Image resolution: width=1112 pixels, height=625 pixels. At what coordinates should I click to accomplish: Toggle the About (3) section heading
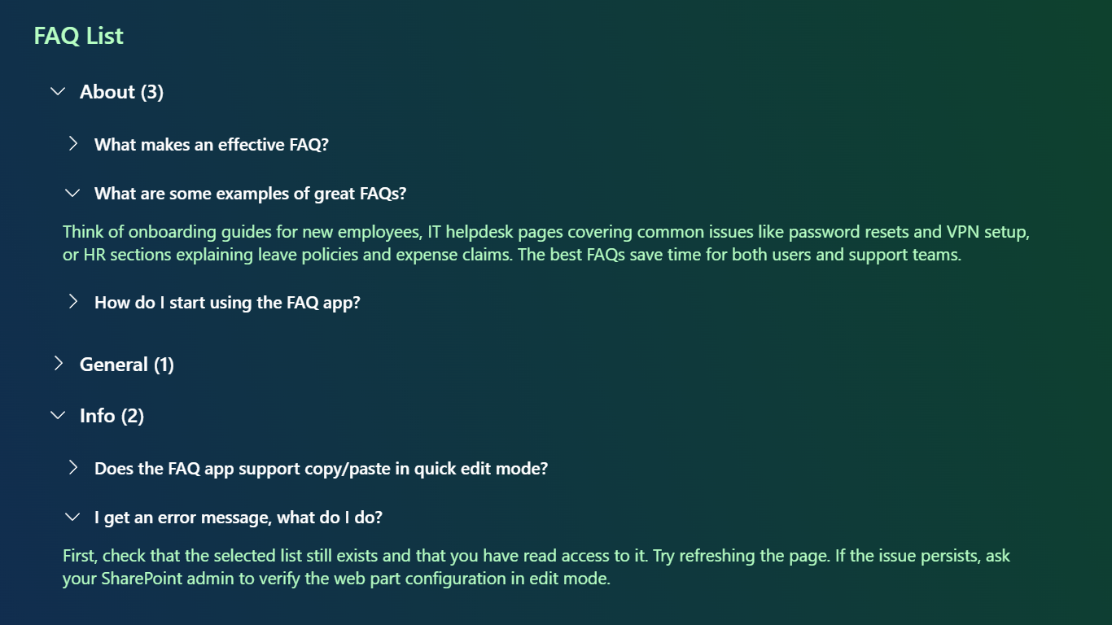(121, 92)
